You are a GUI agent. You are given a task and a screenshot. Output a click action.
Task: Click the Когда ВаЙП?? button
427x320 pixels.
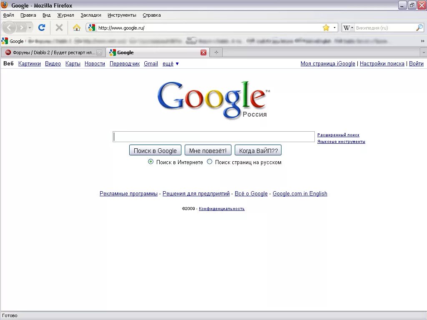(258, 150)
